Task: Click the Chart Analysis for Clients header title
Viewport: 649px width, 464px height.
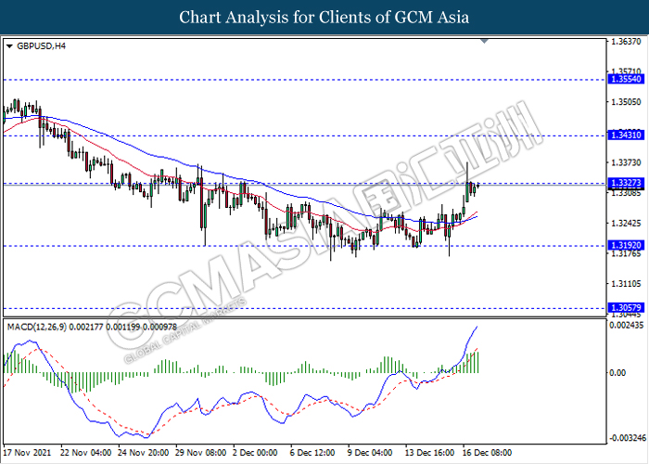Action: [324, 18]
